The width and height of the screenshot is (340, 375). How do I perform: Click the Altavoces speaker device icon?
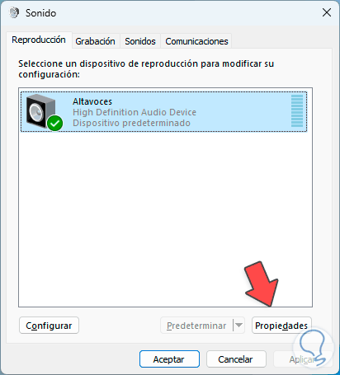point(41,111)
